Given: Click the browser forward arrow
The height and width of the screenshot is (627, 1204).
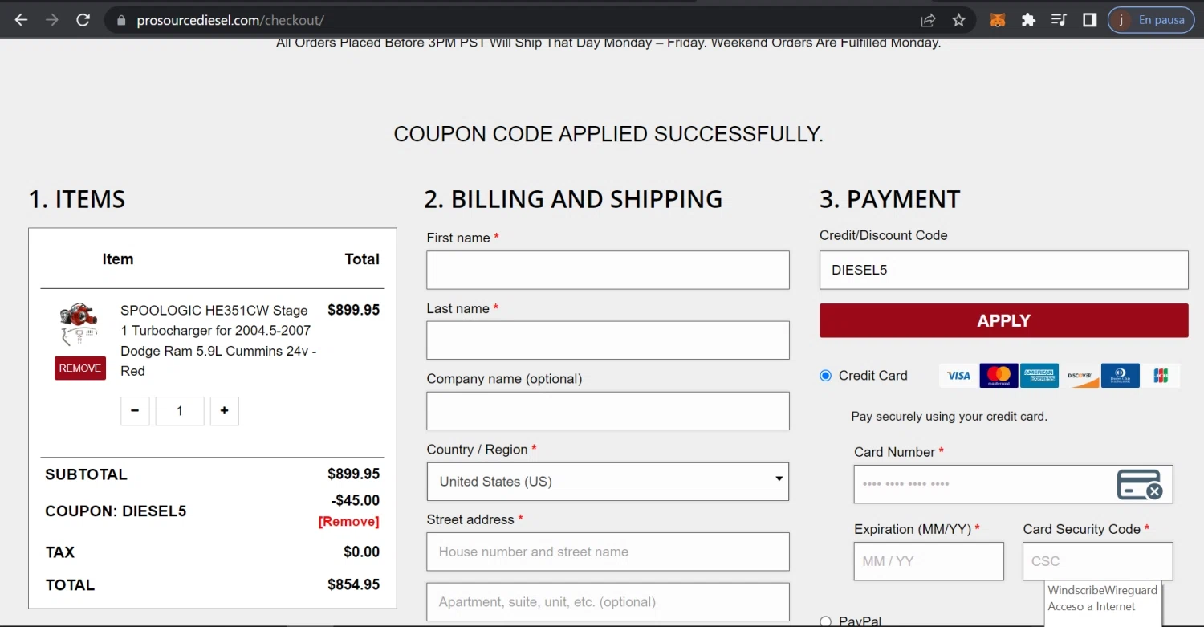Looking at the screenshot, I should tap(52, 20).
